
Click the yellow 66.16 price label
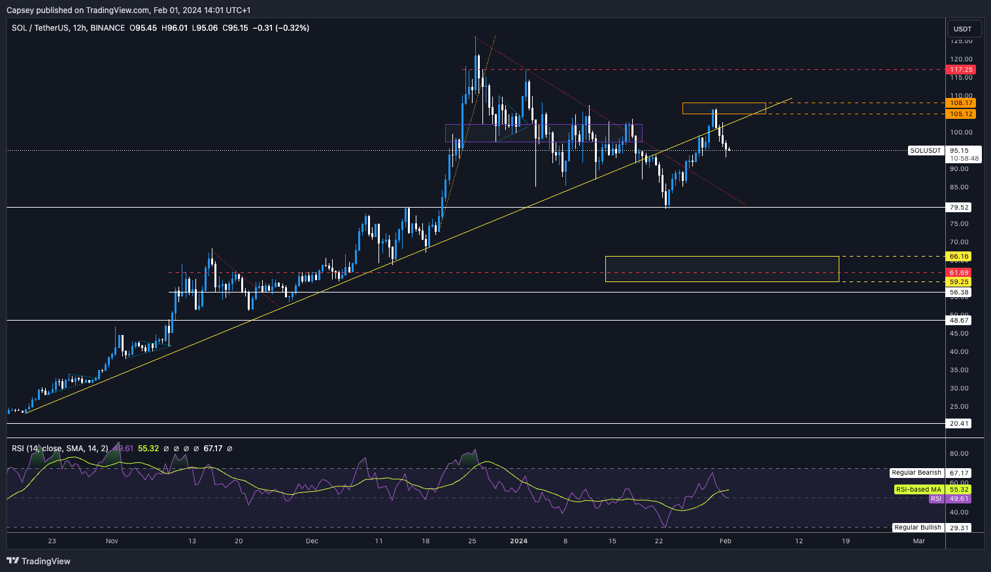pyautogui.click(x=959, y=257)
